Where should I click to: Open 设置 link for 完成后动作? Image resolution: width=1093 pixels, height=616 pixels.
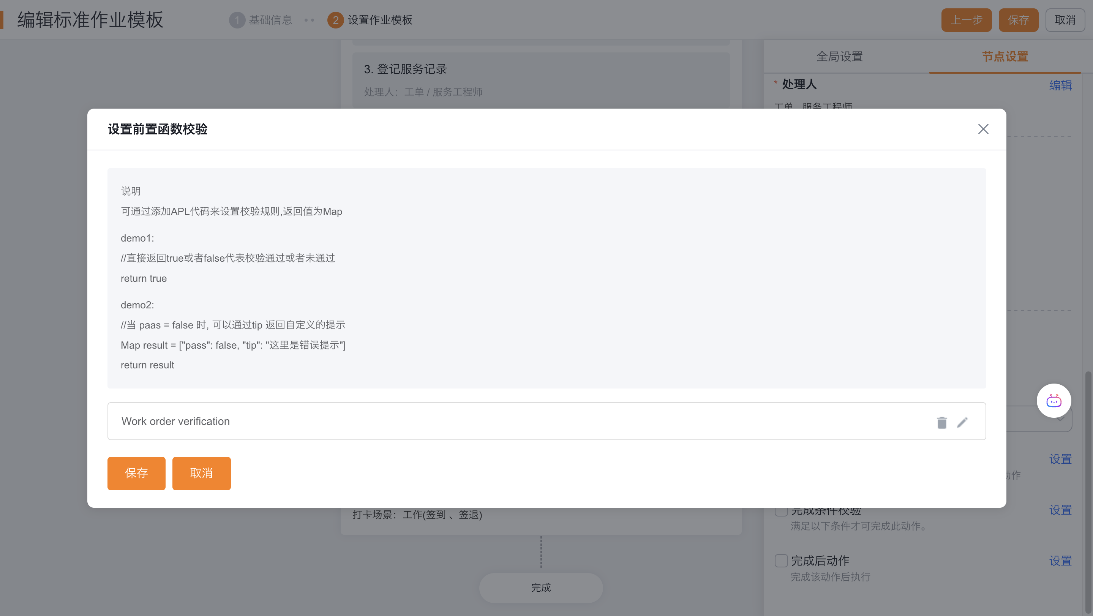point(1060,561)
